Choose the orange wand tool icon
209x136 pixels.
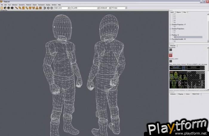pos(16,8)
